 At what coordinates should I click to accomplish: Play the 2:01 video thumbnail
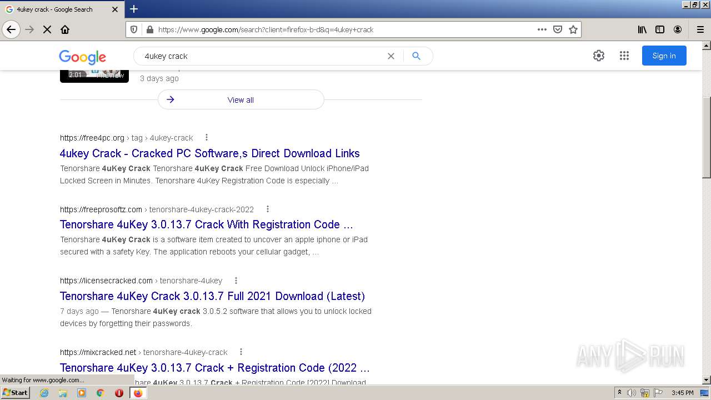[94, 76]
